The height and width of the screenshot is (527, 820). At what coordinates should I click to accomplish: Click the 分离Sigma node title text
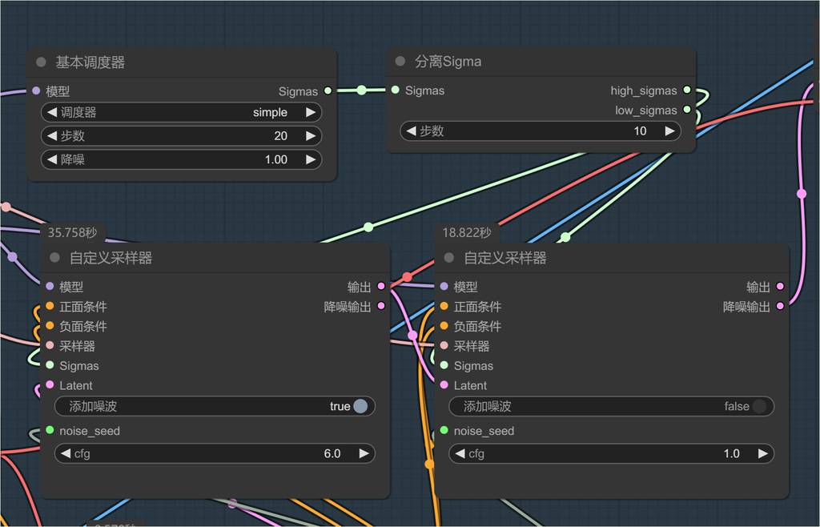pos(448,62)
